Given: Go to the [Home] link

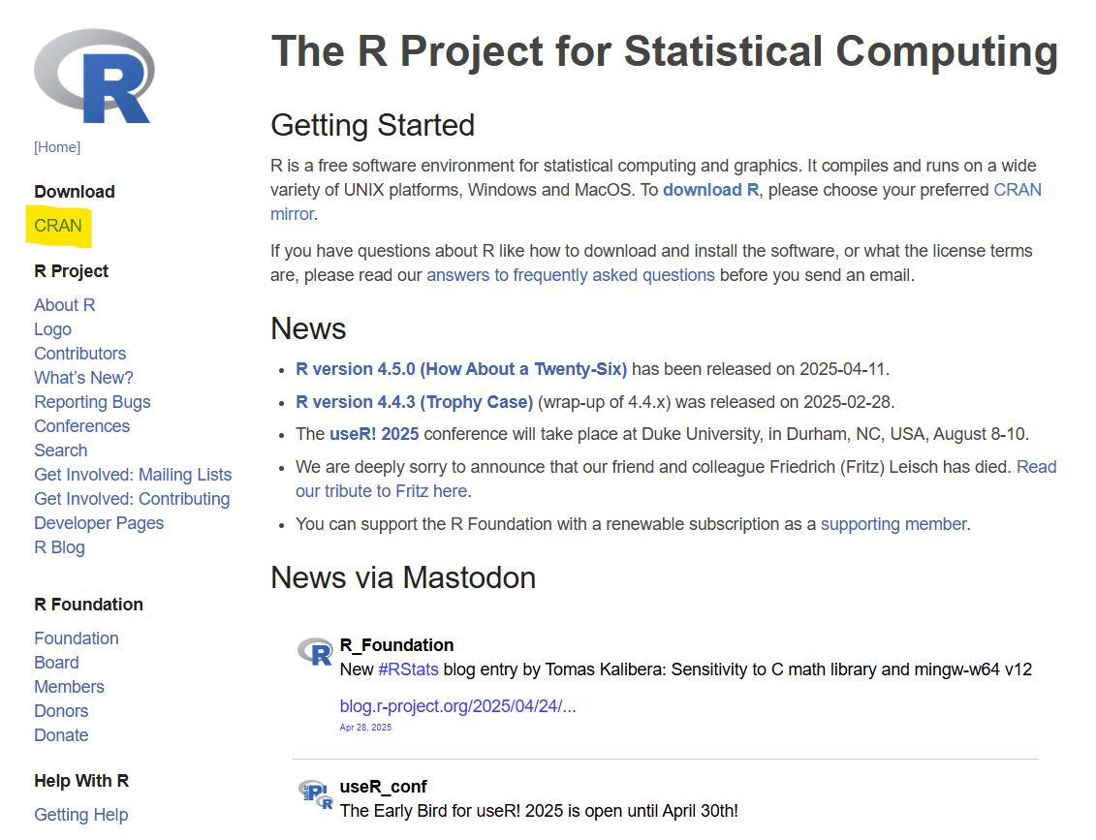Looking at the screenshot, I should point(57,147).
